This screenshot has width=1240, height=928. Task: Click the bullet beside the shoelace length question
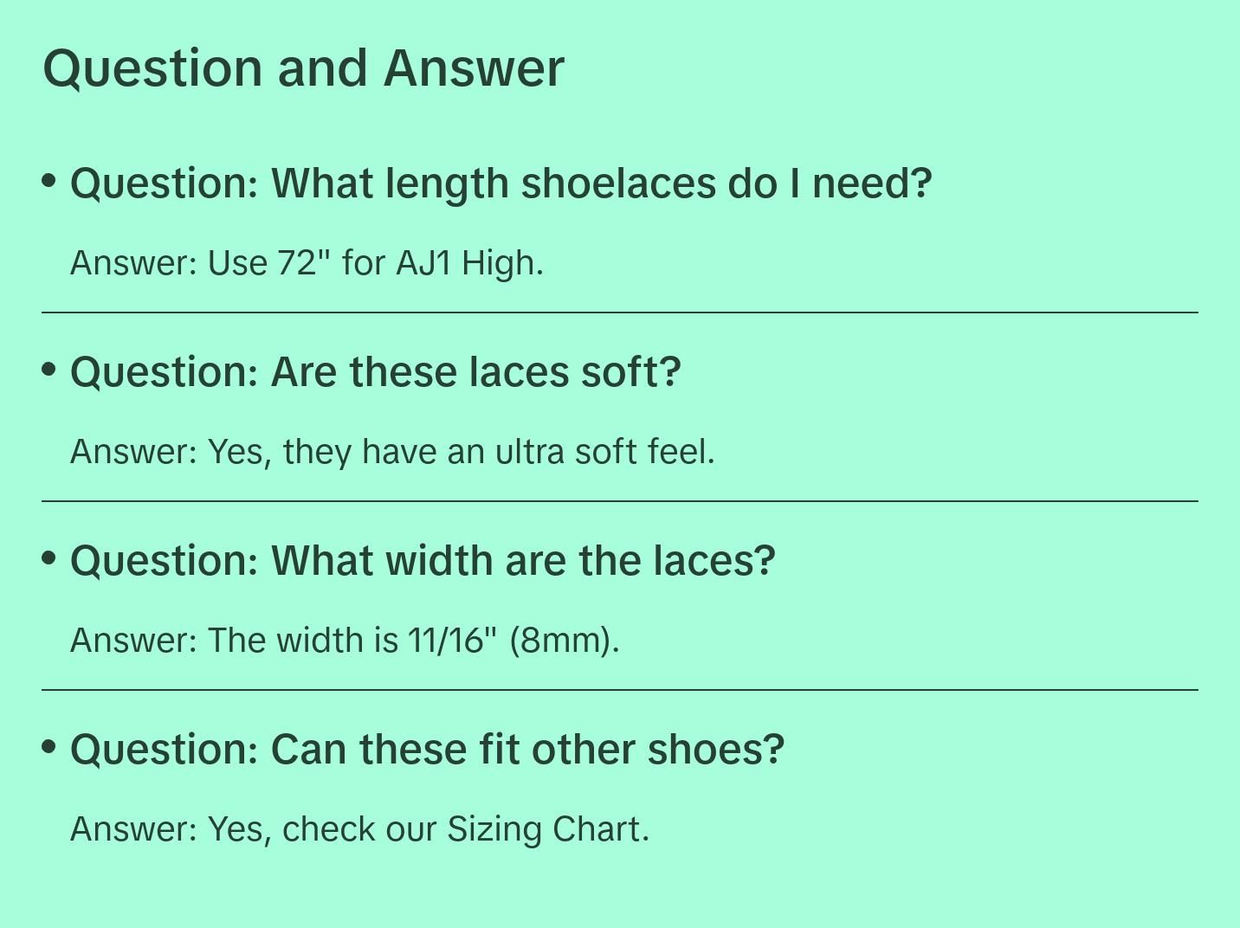[49, 181]
